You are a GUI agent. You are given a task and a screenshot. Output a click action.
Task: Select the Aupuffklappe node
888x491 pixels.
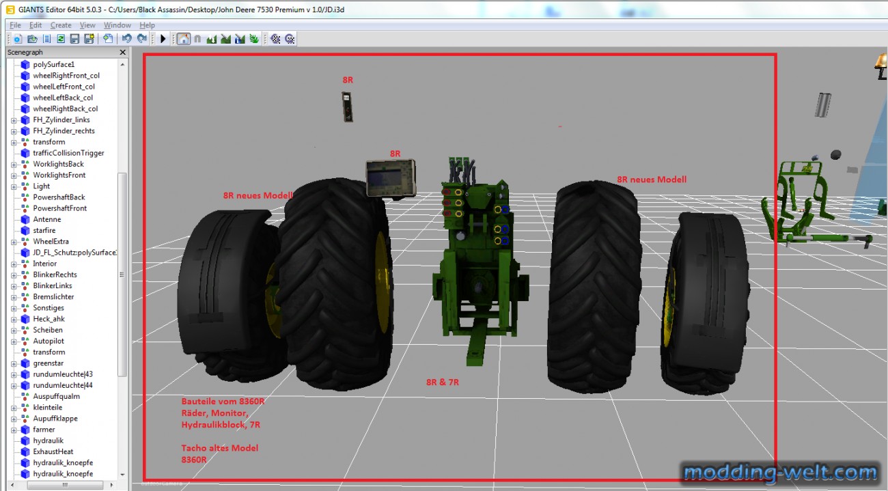(x=55, y=419)
